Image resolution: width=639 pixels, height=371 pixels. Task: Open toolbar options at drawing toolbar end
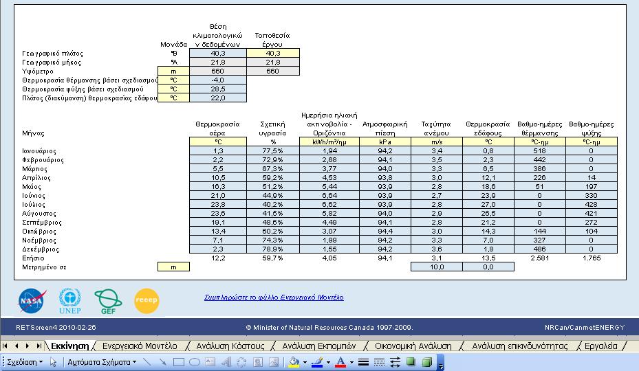[440, 363]
